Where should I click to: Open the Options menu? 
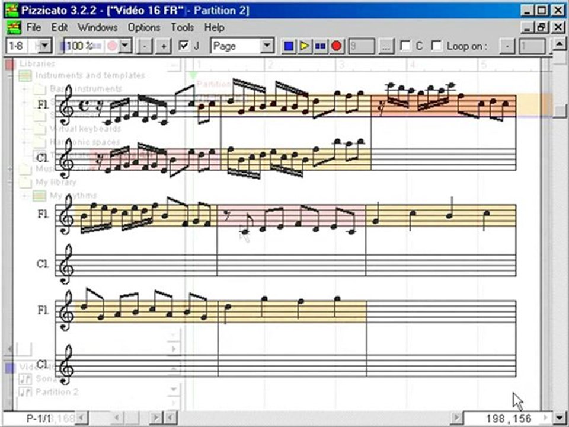(x=143, y=27)
